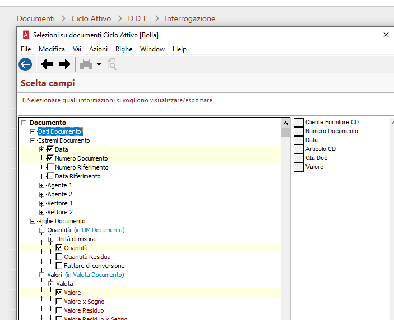
Task: Uncheck the Valore checkbox
Action: [x=59, y=293]
